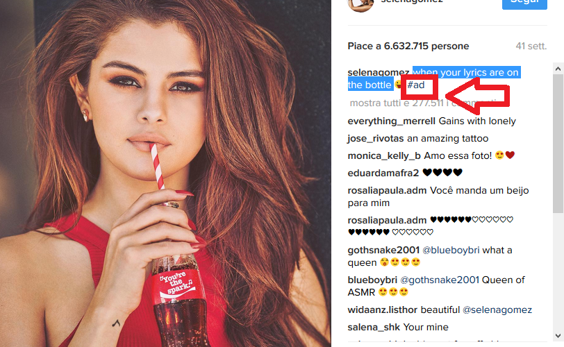Image resolution: width=564 pixels, height=347 pixels.
Task: Open everything_merrell commenter profile
Action: click(391, 121)
